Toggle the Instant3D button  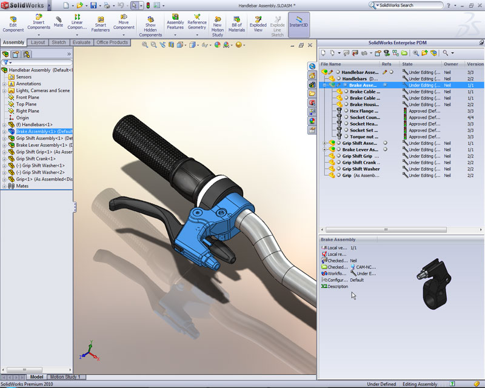pyautogui.click(x=299, y=22)
